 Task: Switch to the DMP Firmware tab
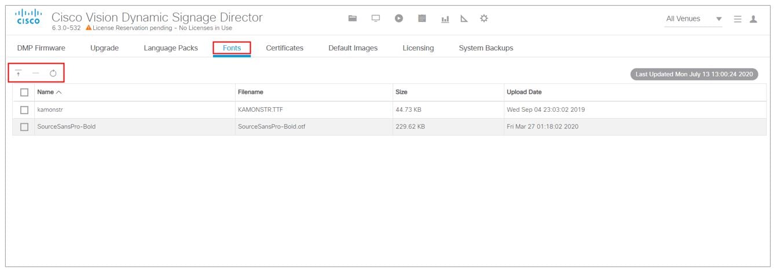click(41, 48)
